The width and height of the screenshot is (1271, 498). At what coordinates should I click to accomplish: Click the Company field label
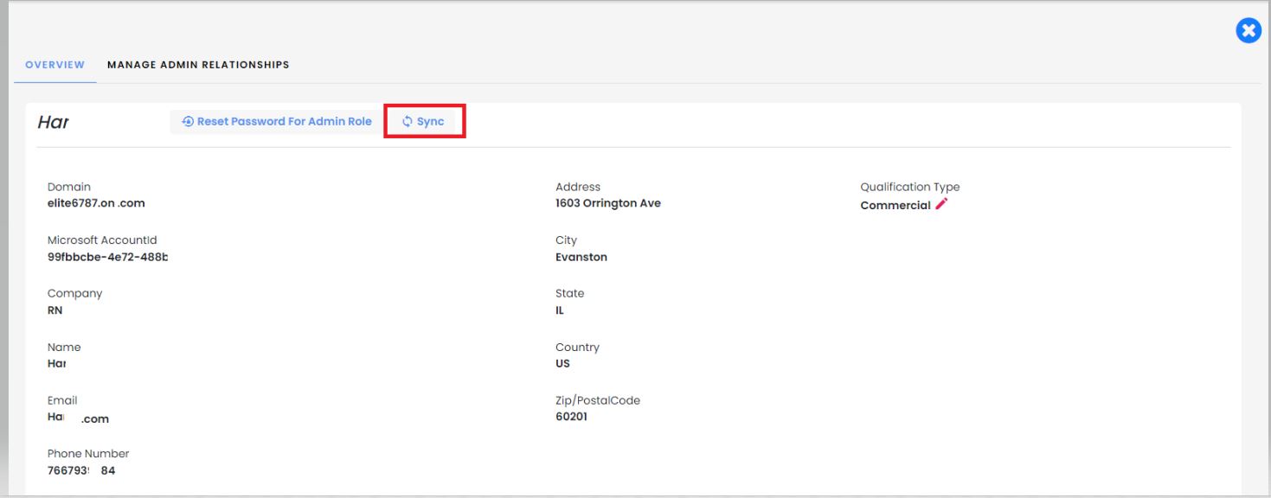[x=74, y=294]
